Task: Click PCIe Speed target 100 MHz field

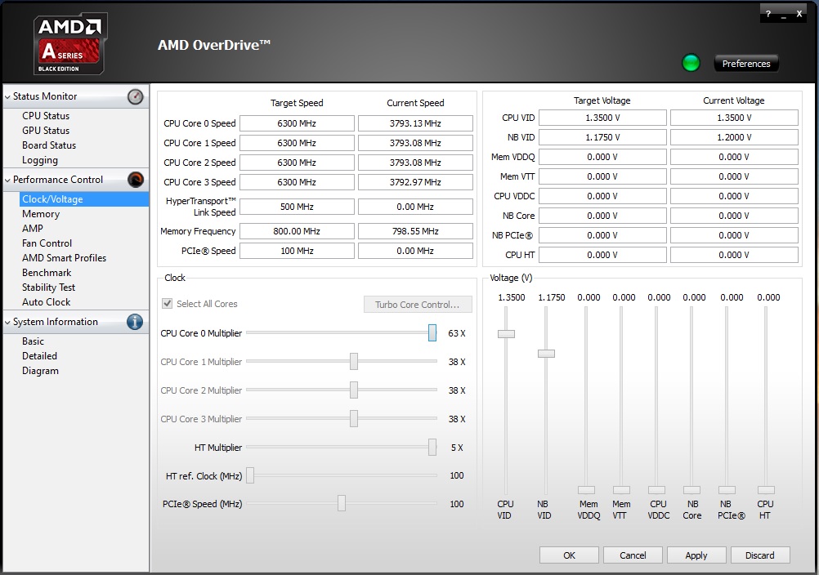Action: click(x=297, y=251)
